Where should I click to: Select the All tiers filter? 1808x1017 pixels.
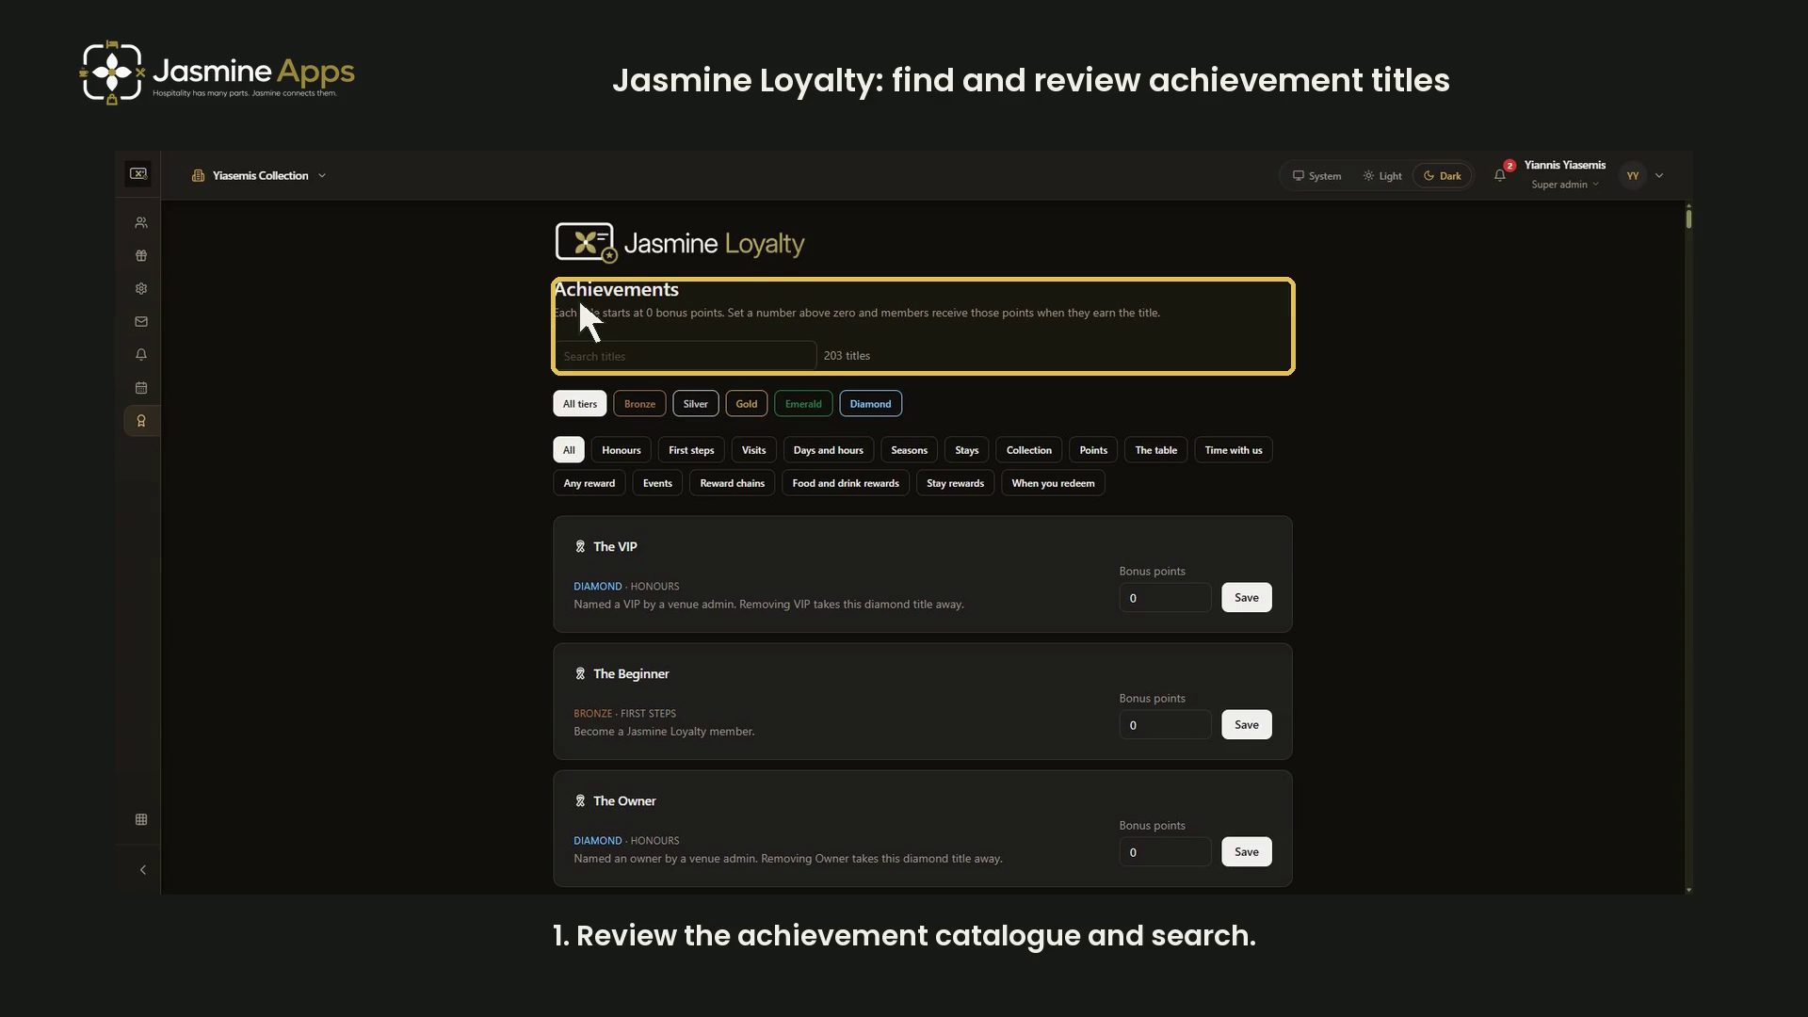pos(580,404)
